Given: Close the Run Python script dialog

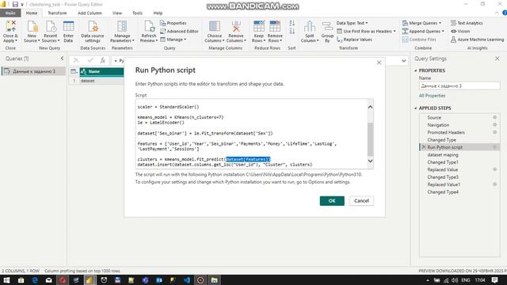Looking at the screenshot, I should (379, 63).
